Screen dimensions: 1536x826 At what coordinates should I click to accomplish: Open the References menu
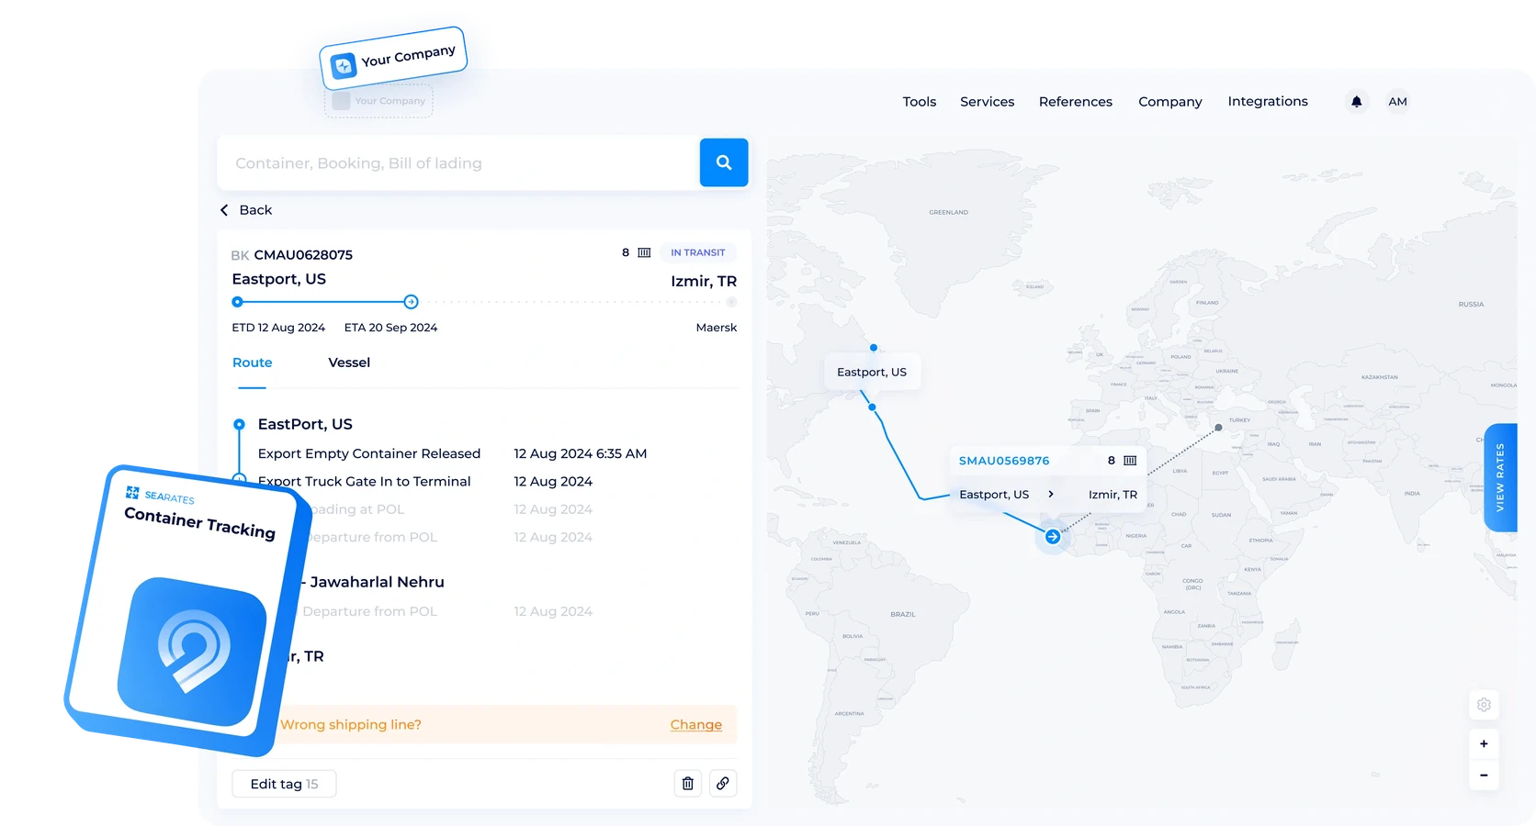pyautogui.click(x=1076, y=102)
